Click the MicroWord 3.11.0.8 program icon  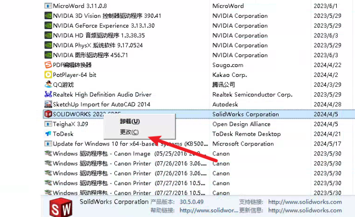click(x=48, y=6)
